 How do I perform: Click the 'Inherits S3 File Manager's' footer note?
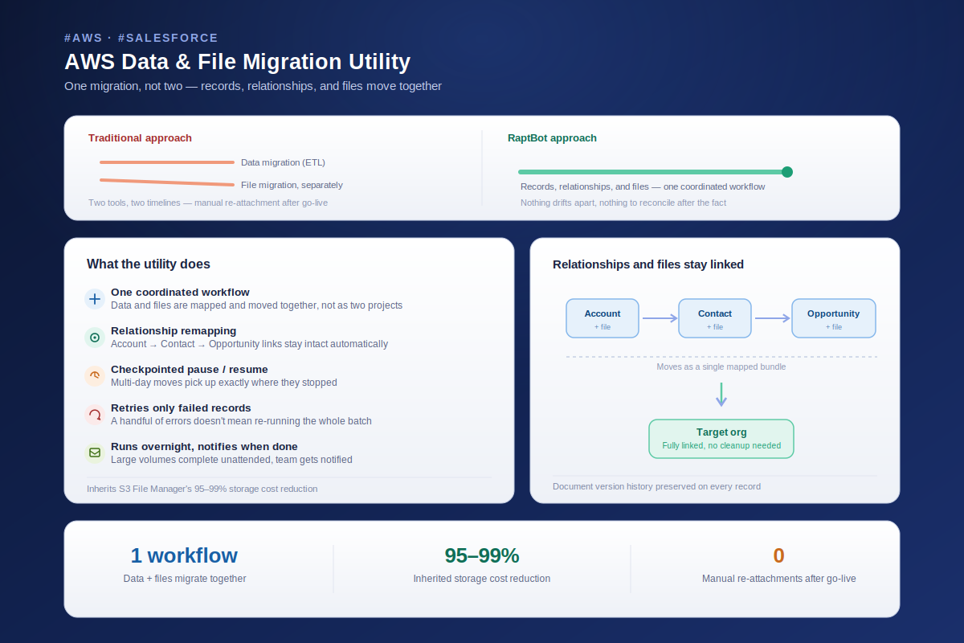click(202, 489)
